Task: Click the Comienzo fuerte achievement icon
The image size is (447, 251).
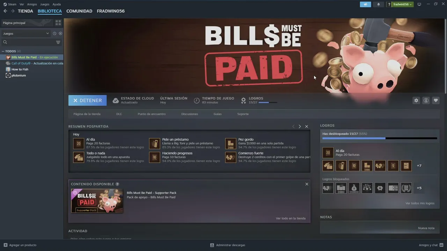Action: (230, 157)
